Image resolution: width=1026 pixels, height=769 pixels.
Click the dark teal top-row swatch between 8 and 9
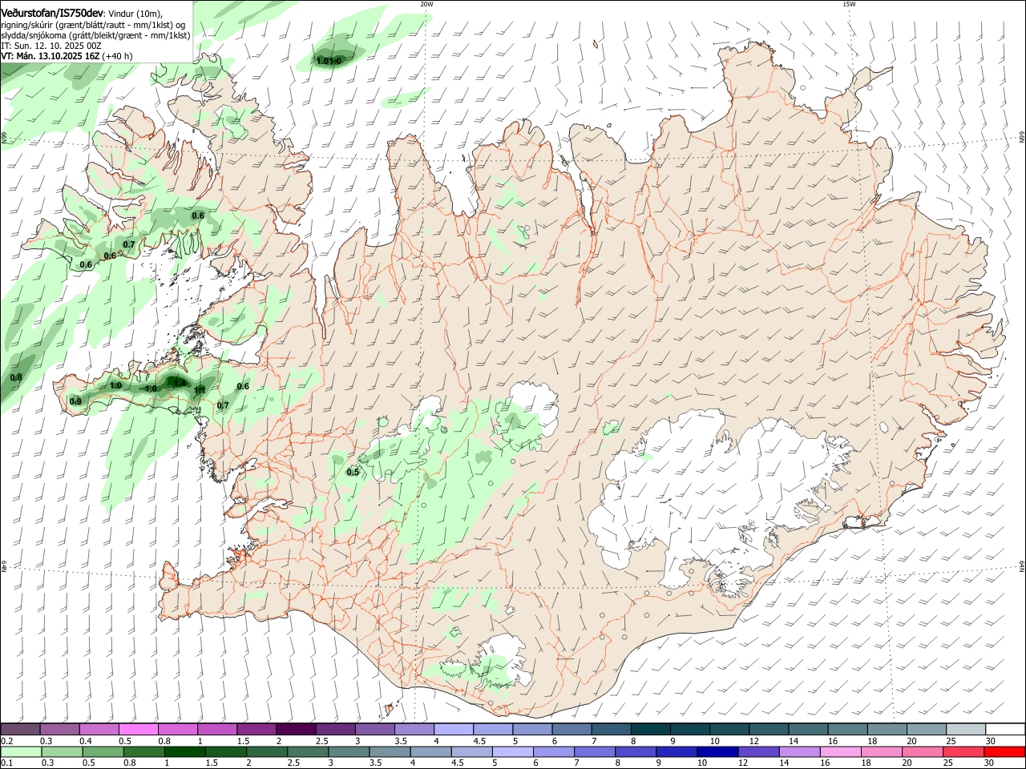point(649,729)
